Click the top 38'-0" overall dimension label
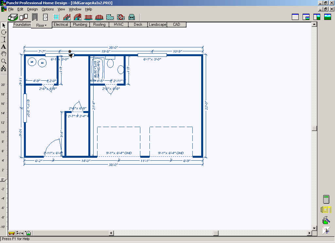 pyautogui.click(x=114, y=47)
